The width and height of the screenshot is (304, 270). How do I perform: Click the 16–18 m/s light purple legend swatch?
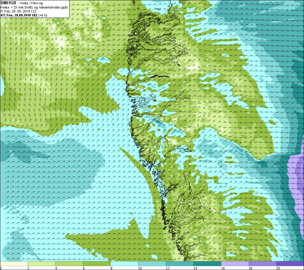(x=235, y=264)
